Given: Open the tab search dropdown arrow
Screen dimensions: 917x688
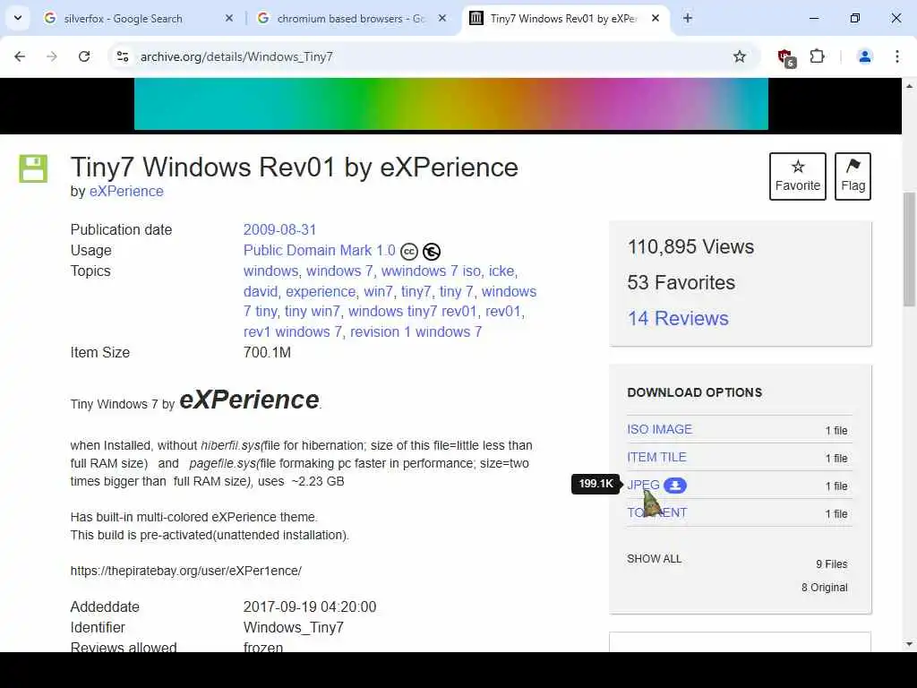Looking at the screenshot, I should (18, 18).
